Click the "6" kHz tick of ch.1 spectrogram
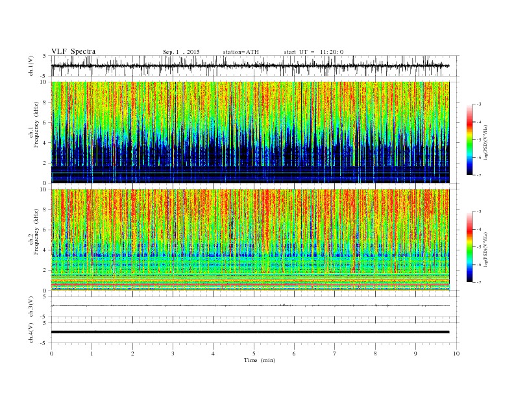The image size is (514, 397). tap(45, 123)
